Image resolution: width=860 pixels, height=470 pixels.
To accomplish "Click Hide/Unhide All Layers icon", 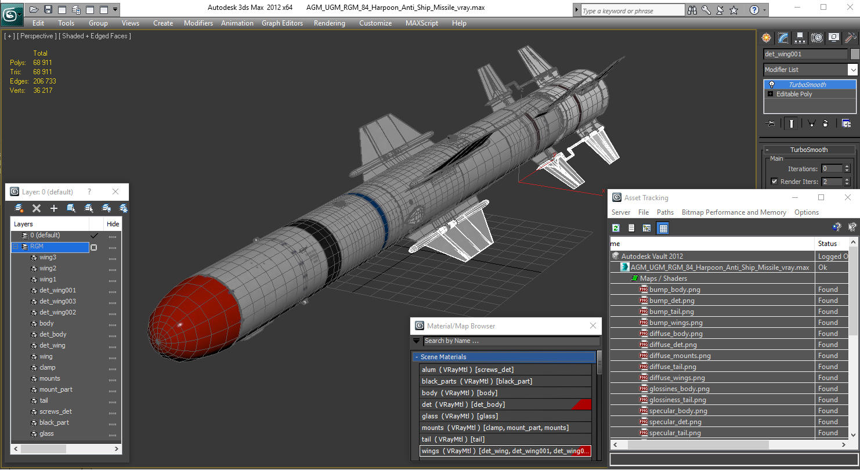I will coord(106,208).
